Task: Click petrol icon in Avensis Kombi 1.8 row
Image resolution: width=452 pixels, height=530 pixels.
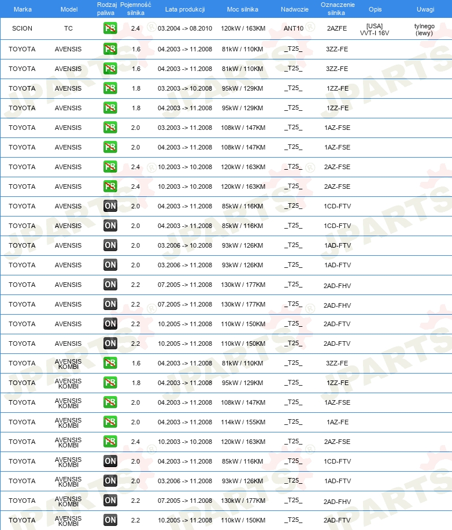Action: coord(110,383)
